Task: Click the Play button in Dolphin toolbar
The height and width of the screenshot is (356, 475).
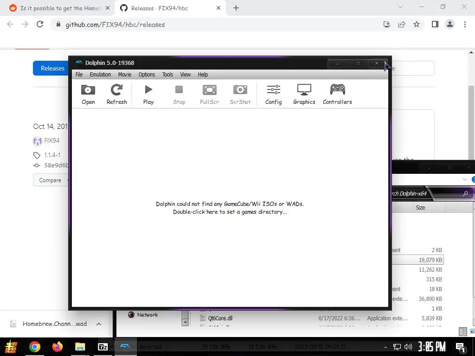Action: pos(148,94)
